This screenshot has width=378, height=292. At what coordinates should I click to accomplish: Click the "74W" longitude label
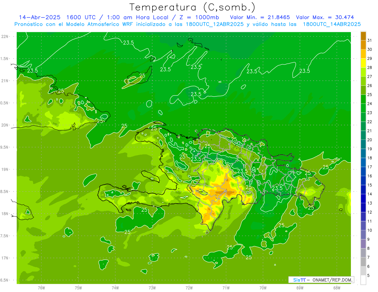click(x=115, y=288)
